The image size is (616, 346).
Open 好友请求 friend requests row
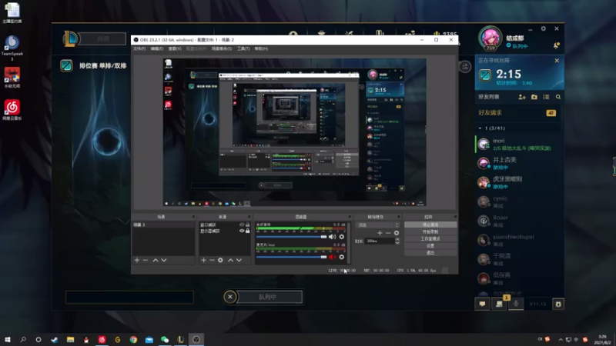[517, 113]
